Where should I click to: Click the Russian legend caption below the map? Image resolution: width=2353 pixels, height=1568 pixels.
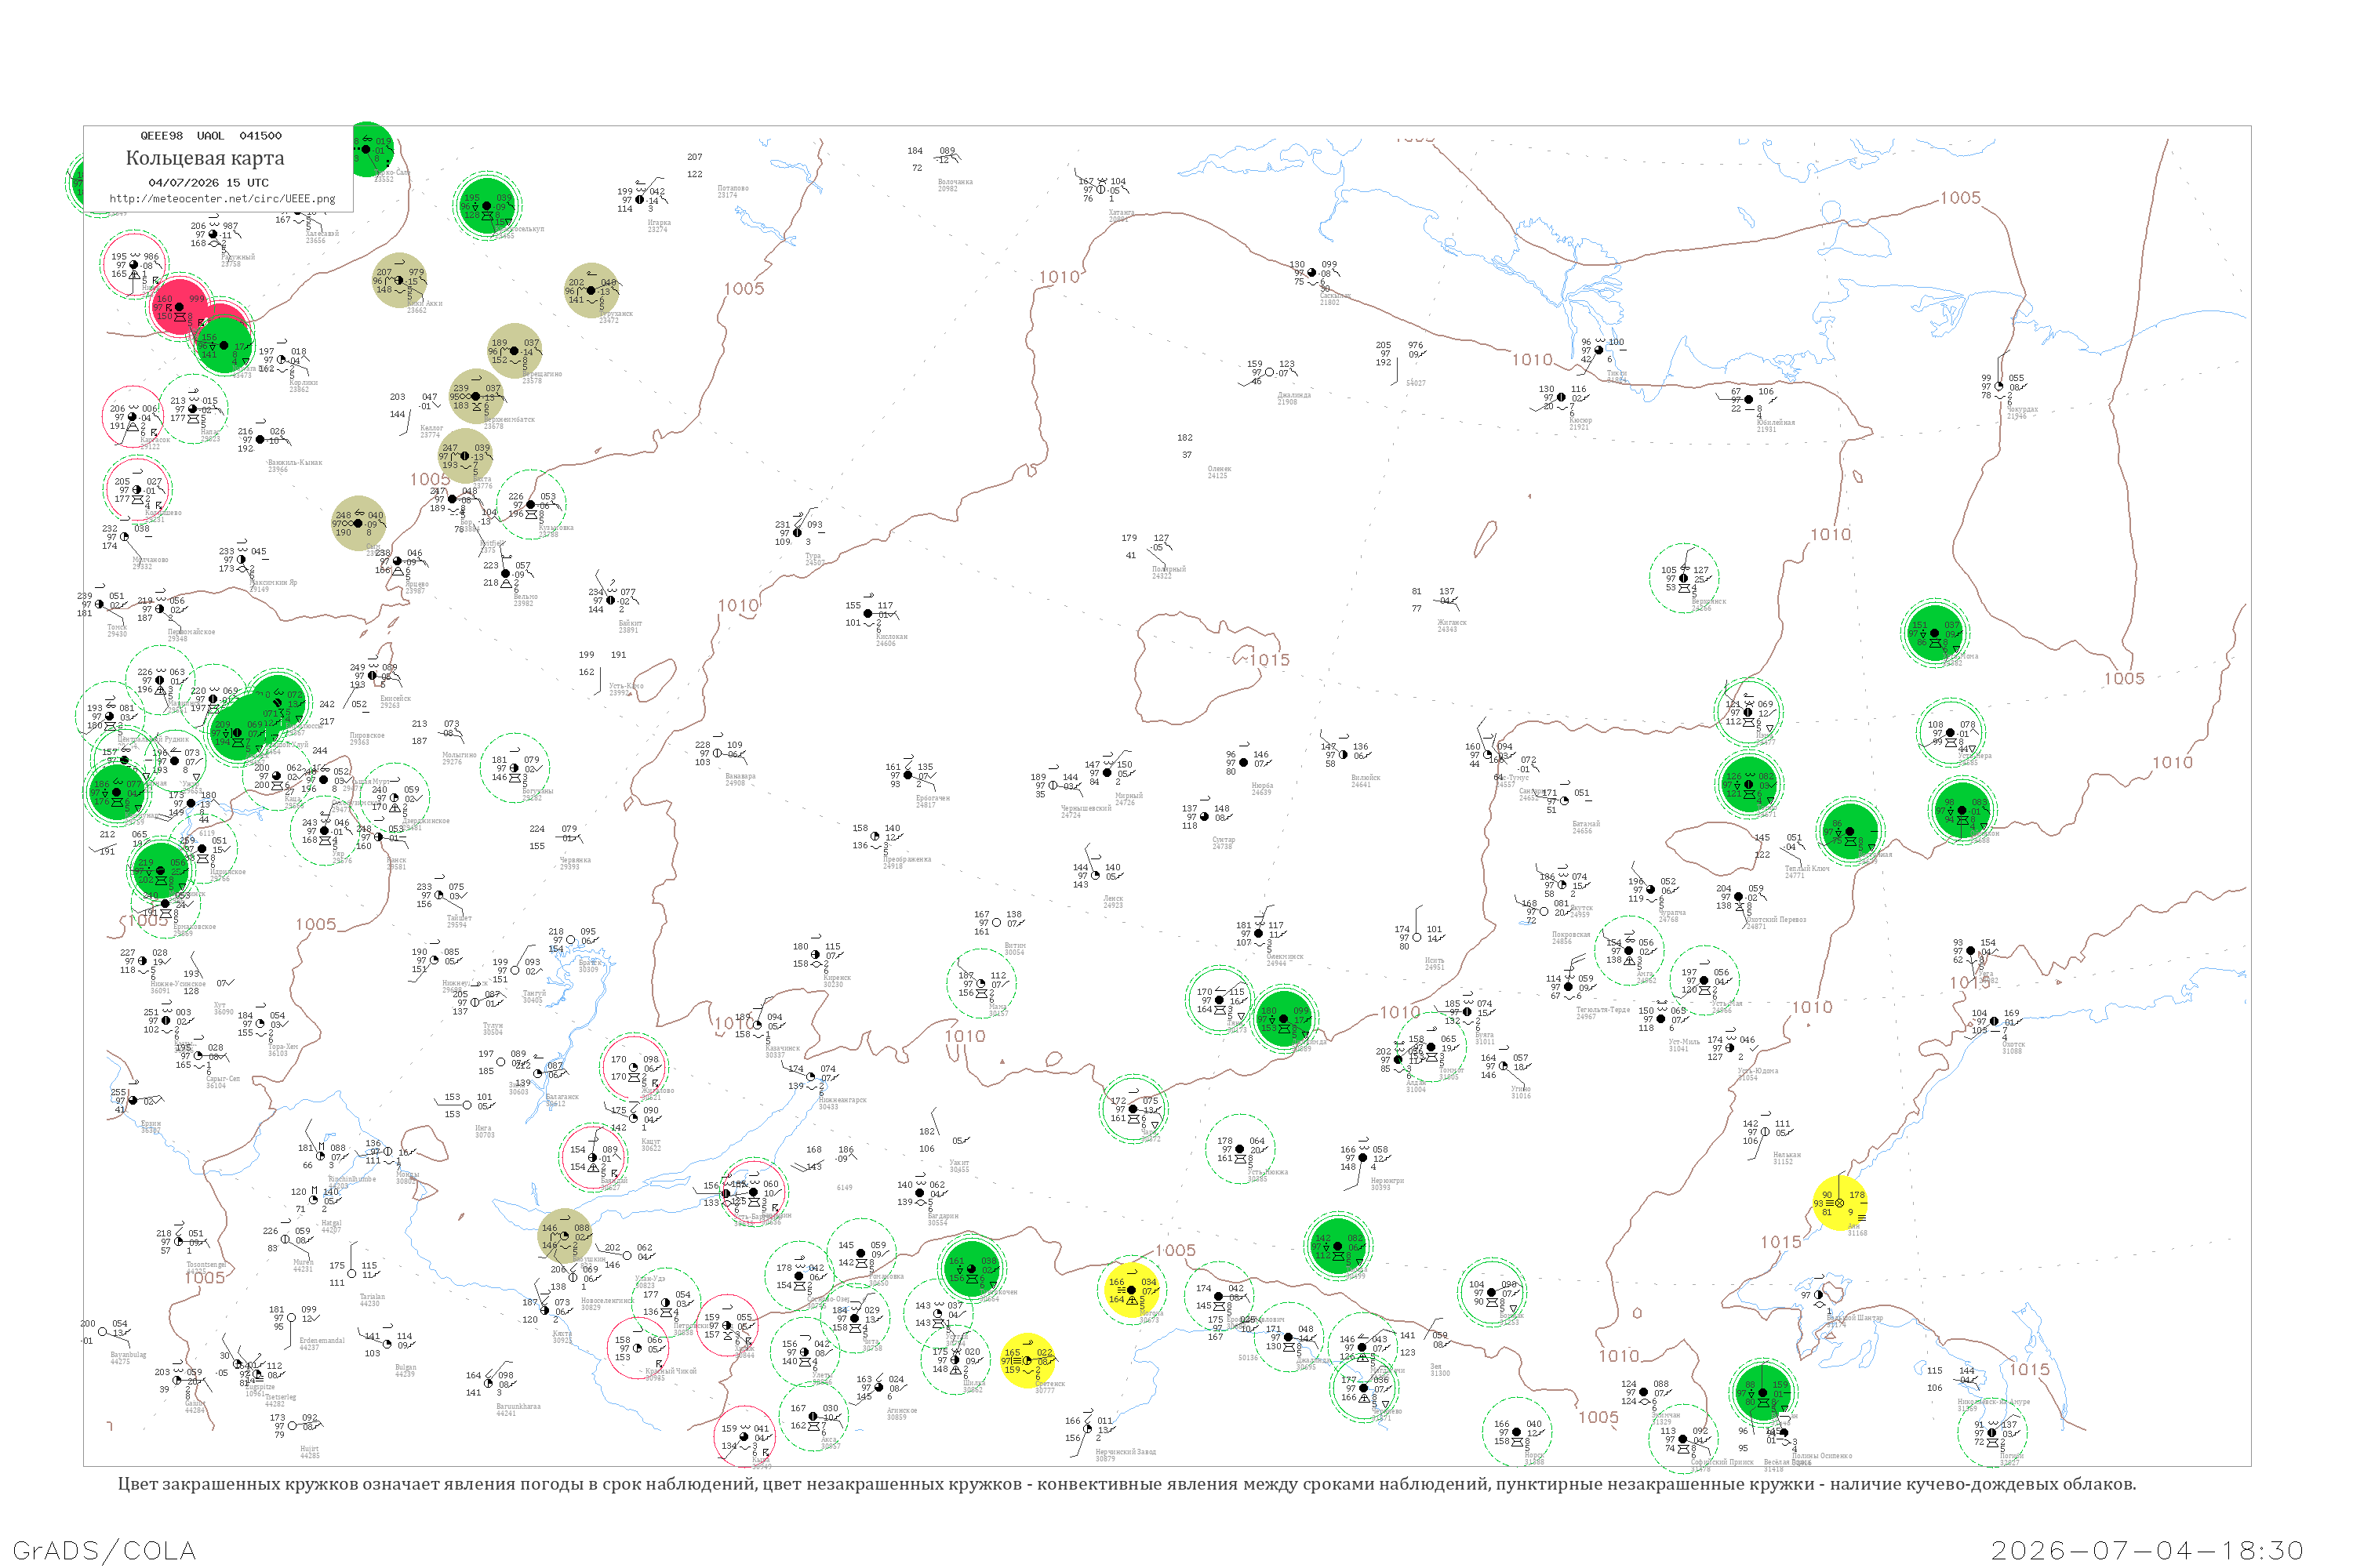click(x=1126, y=1484)
